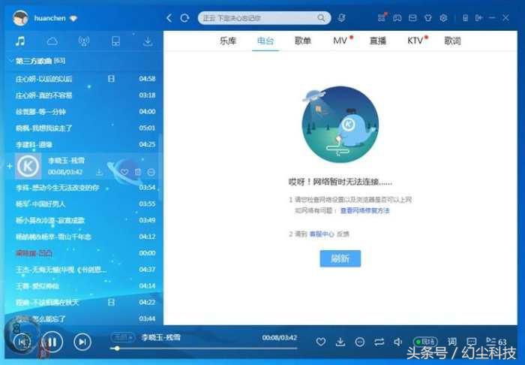The image size is (525, 365).
Task: Skip to the next track
Action: coord(82,342)
